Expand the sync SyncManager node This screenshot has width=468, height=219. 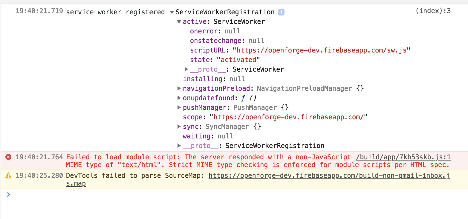click(x=179, y=127)
